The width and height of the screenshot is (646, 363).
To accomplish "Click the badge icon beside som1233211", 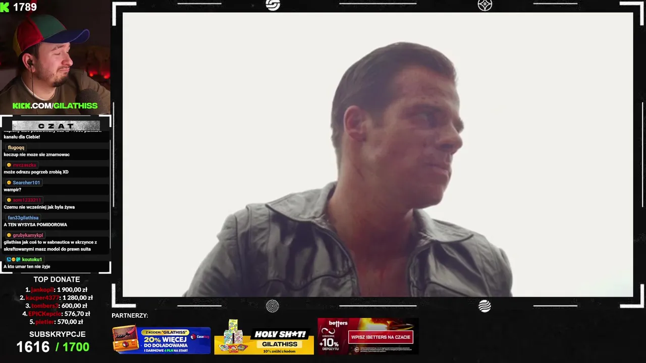I will point(9,200).
